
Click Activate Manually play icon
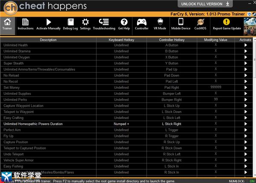tap(49, 22)
